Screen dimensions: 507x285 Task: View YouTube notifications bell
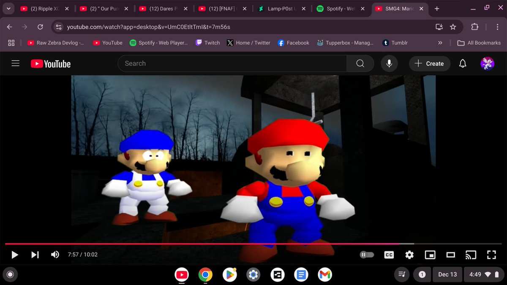point(463,63)
